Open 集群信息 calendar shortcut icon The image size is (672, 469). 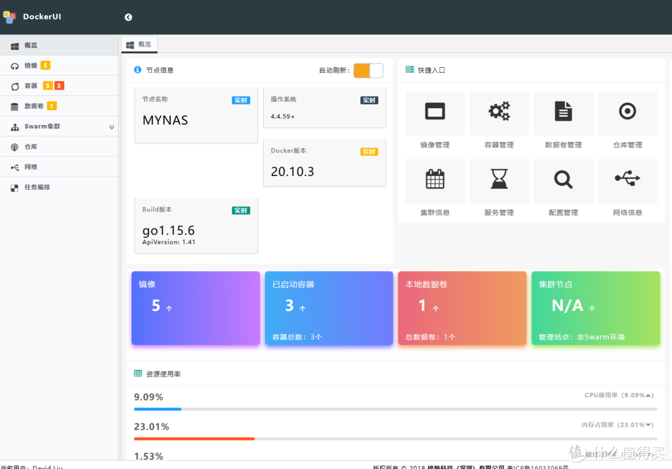(x=434, y=179)
